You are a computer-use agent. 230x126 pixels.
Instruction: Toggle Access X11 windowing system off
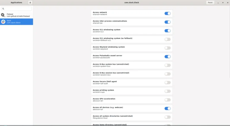click(168, 31)
